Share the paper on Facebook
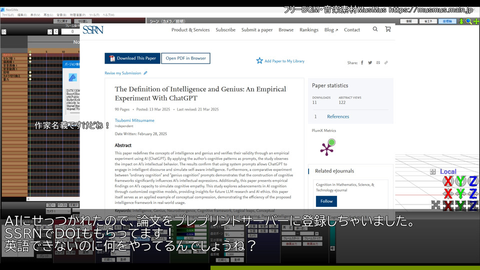Screen dimensions: 480x270 pos(362,62)
